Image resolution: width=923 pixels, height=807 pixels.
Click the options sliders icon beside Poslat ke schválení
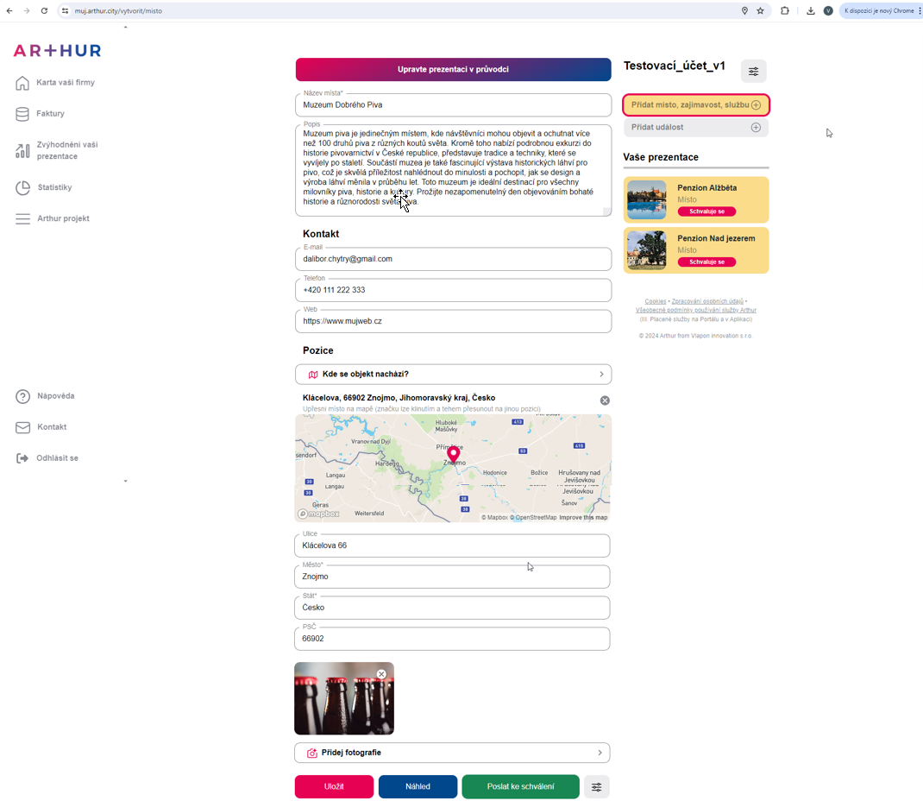pos(596,787)
